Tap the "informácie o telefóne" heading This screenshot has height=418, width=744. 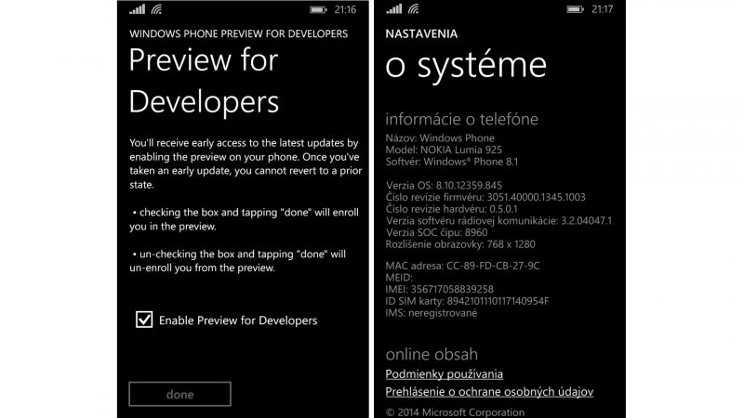coord(461,119)
